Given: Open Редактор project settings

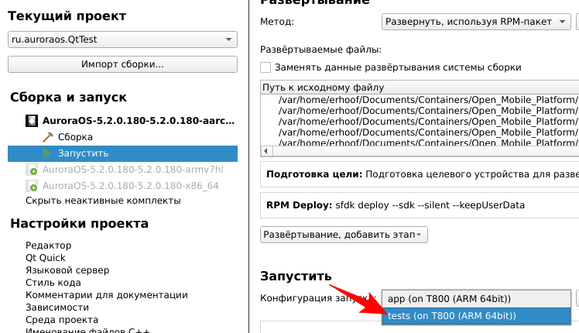Looking at the screenshot, I should (x=48, y=245).
